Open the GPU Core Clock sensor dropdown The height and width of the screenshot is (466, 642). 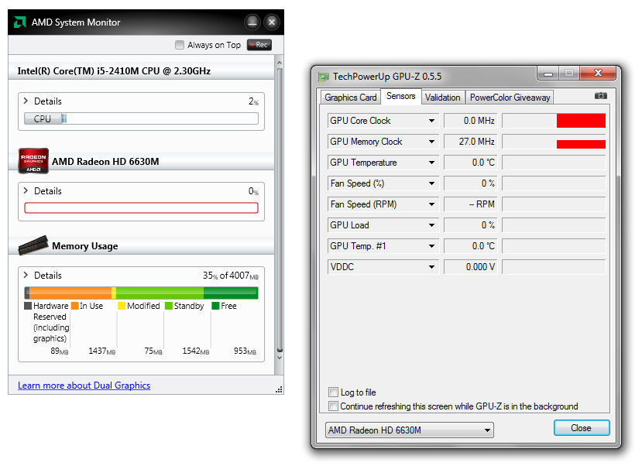[431, 121]
